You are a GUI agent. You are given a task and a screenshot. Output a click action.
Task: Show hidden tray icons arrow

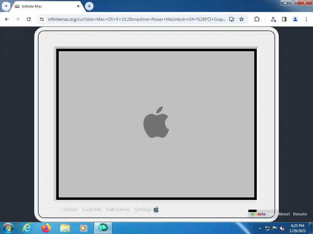pos(260,228)
